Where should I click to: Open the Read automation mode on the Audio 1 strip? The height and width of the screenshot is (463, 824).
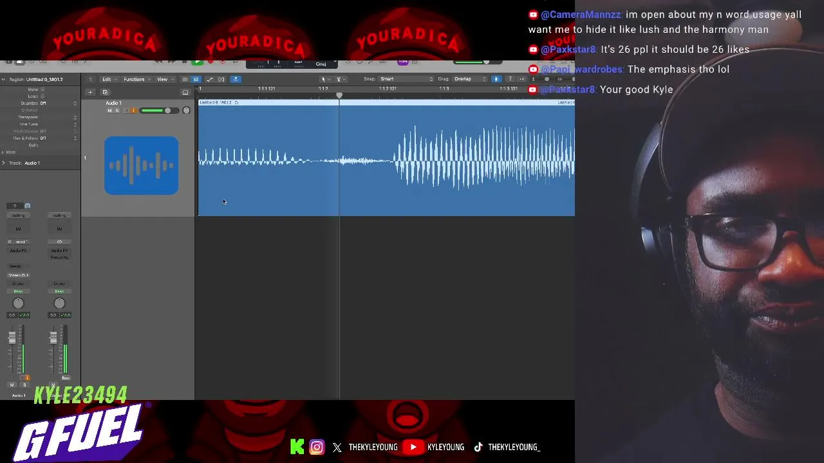click(18, 291)
